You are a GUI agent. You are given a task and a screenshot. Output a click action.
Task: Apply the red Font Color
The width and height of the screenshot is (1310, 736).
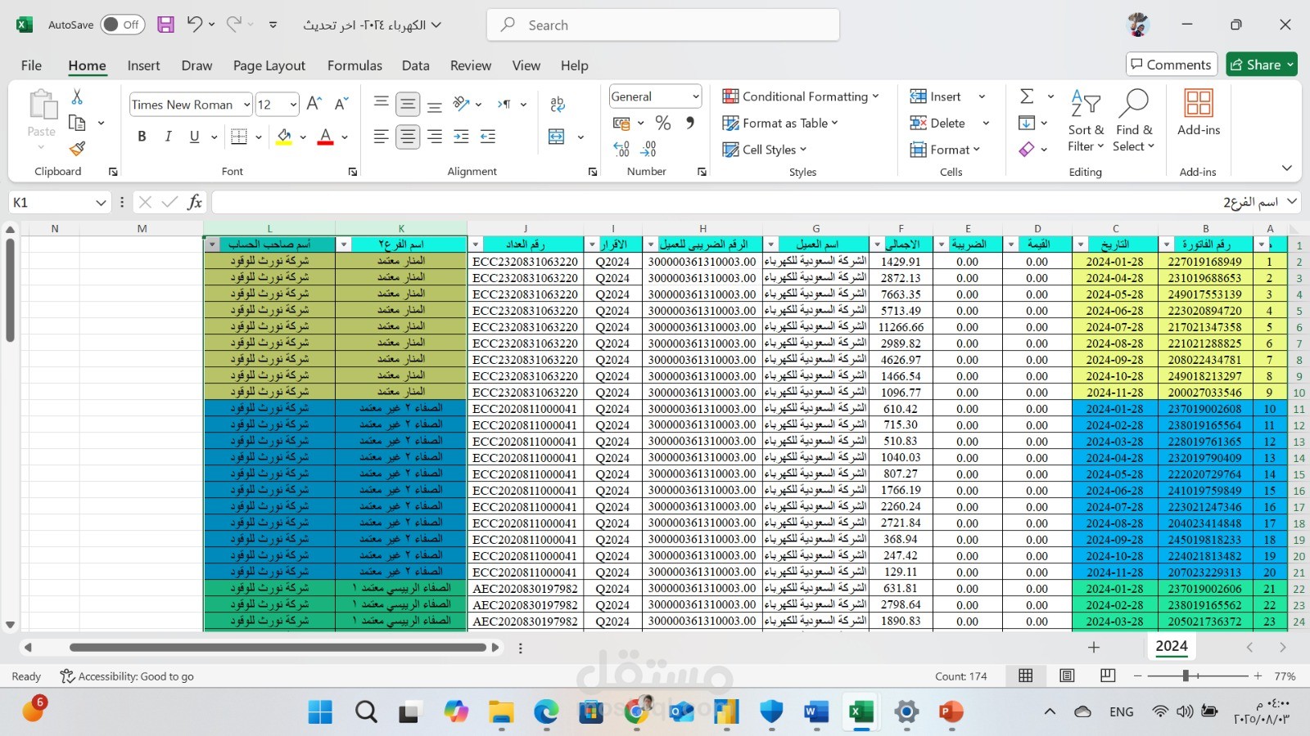coord(325,137)
